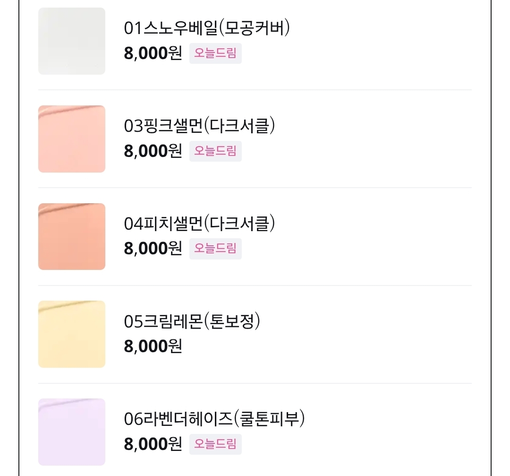Select the 01 스노우베일 white color swatch
Image resolution: width=510 pixels, height=476 pixels.
[x=71, y=41]
